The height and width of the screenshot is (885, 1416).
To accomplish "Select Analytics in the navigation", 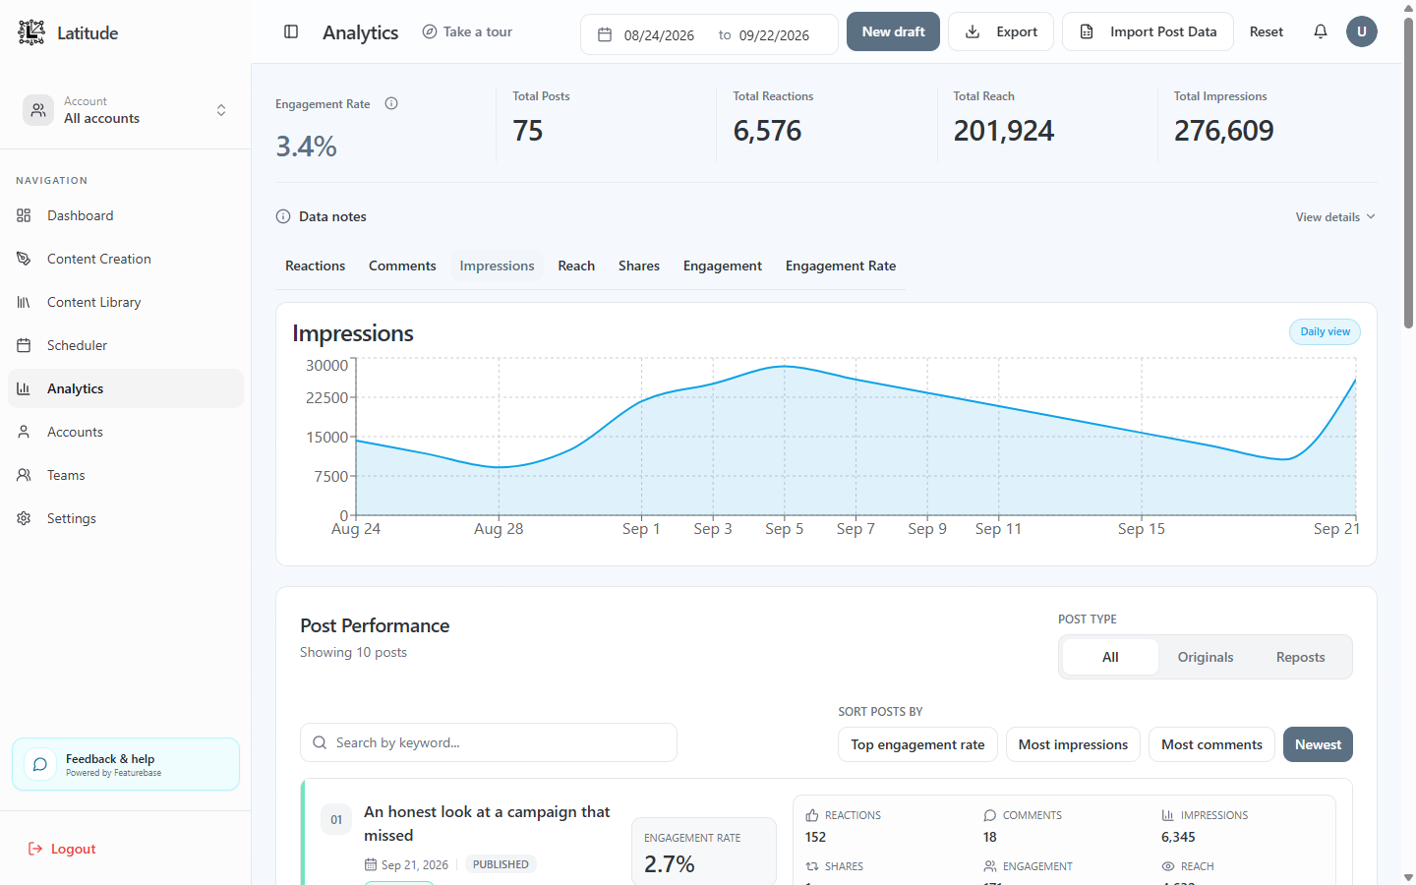I will click(126, 388).
